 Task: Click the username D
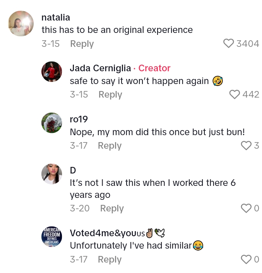tap(73, 170)
